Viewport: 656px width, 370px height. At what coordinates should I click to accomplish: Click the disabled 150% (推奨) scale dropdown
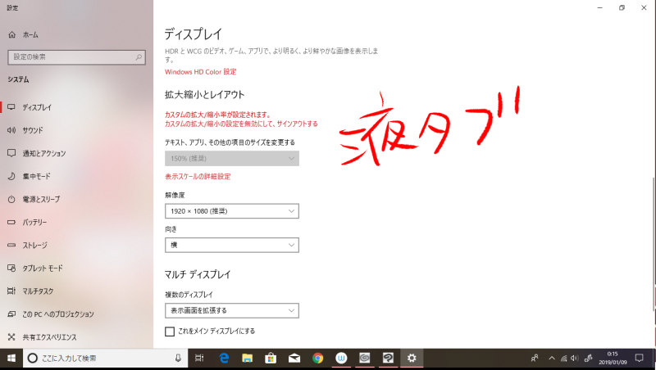click(x=232, y=158)
